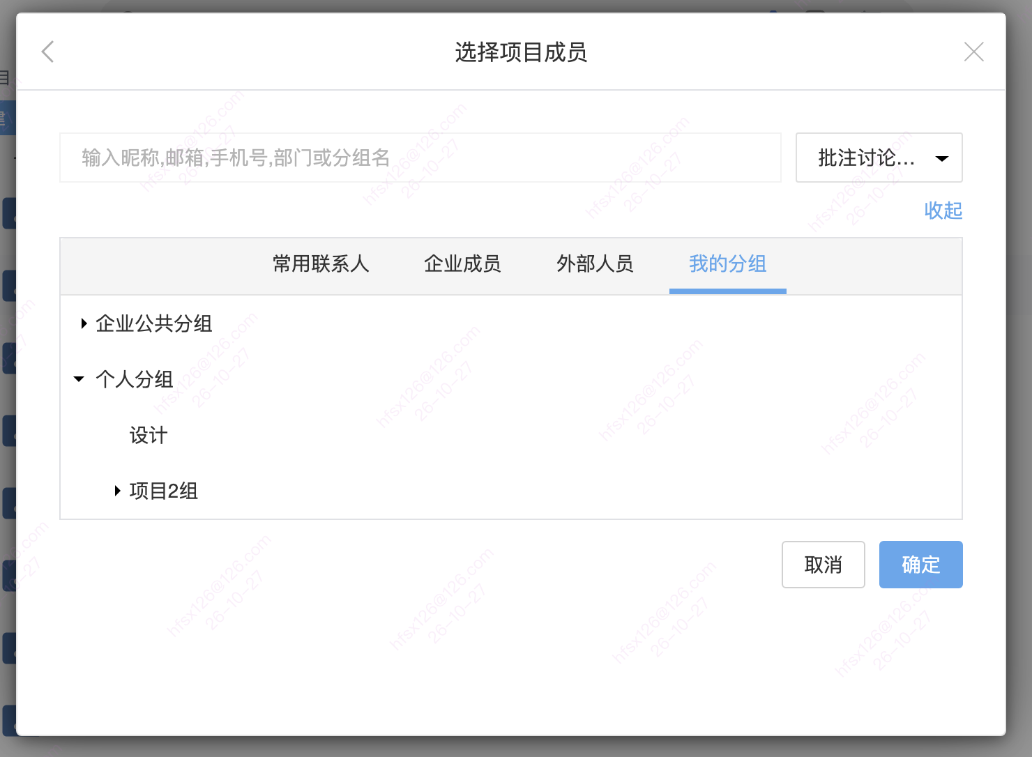
Task: Select the 设计 group
Action: point(149,436)
